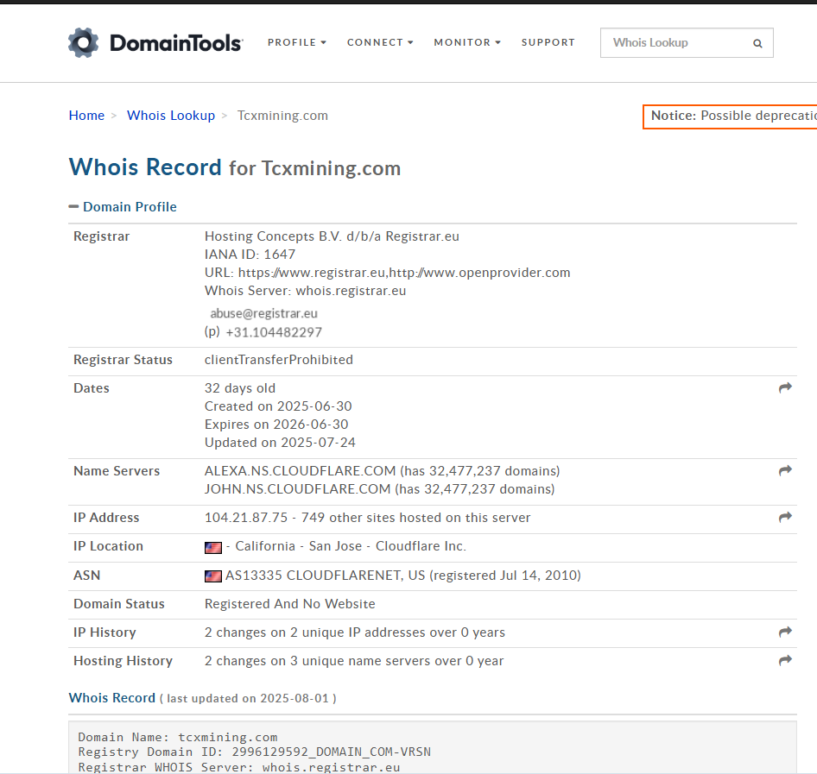
Task: Click the Home breadcrumb link
Action: click(86, 116)
